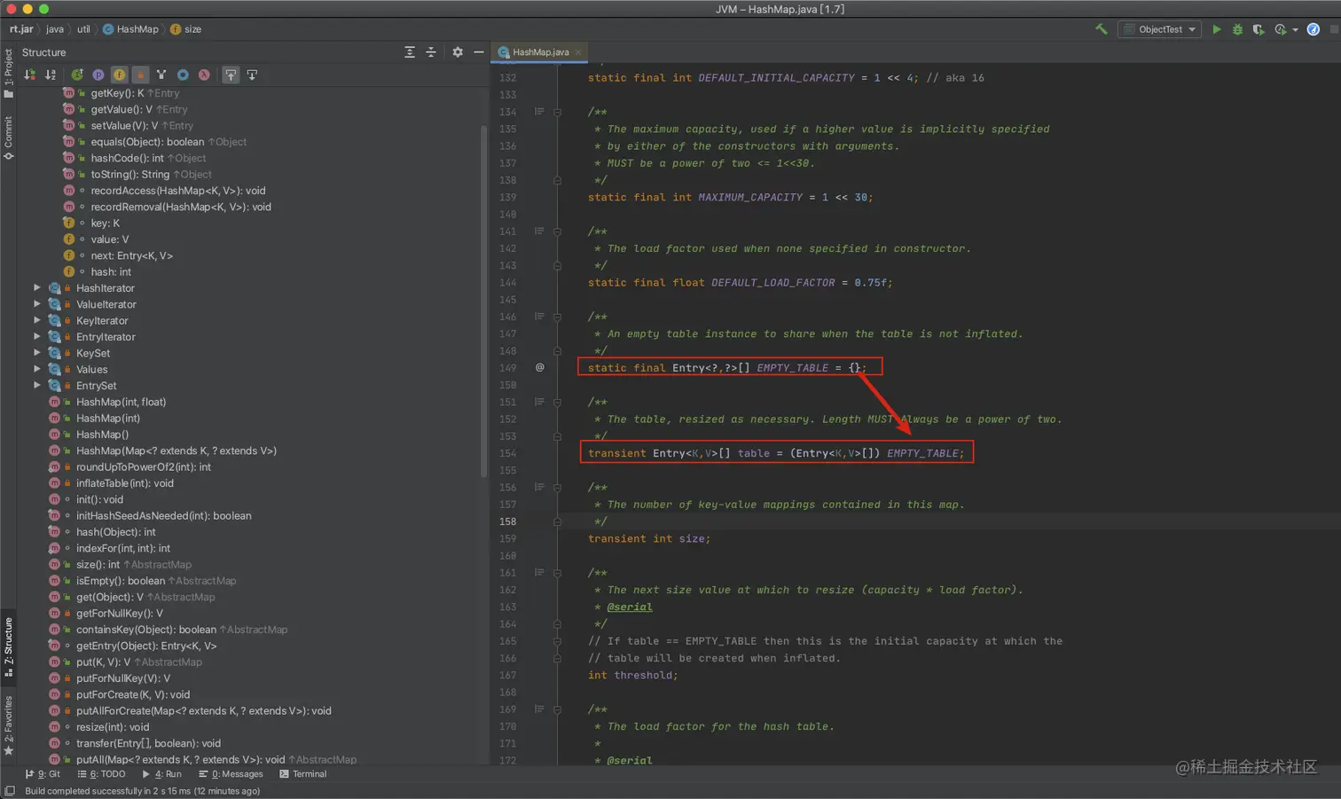1341x799 pixels.
Task: Toggle tool window bars icon in status bar
Action: (10, 791)
